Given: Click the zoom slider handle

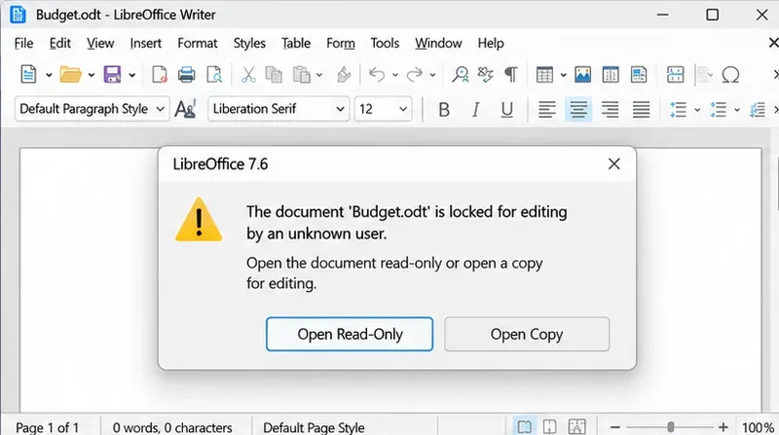Looking at the screenshot, I should (671, 427).
